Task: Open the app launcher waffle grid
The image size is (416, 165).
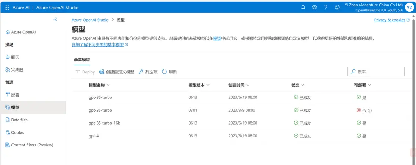Action: [x=7, y=8]
